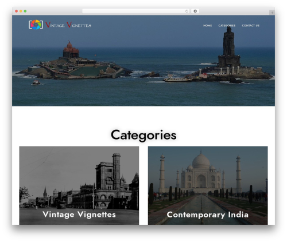Open the Categories menu item
Viewport: 287px width, 242px height.
pyautogui.click(x=227, y=26)
